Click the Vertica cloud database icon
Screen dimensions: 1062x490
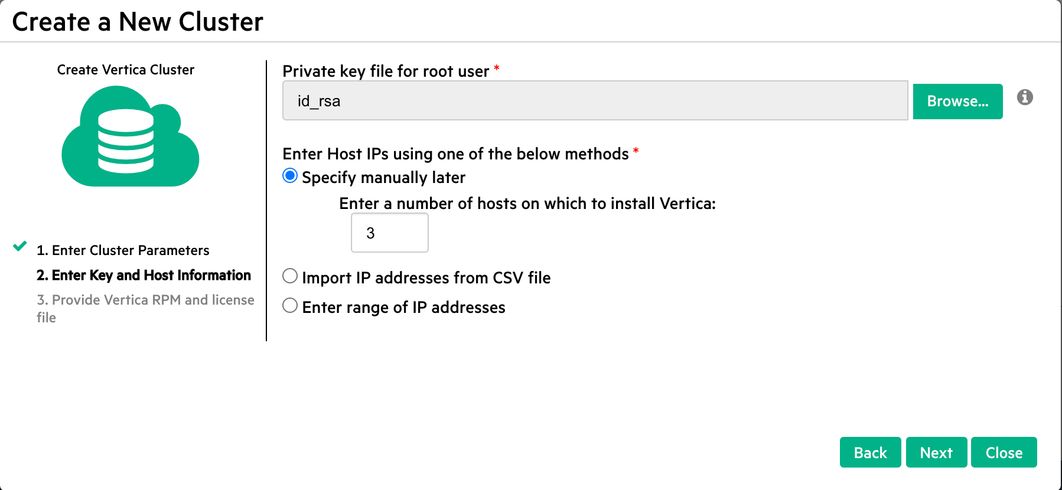tap(131, 136)
